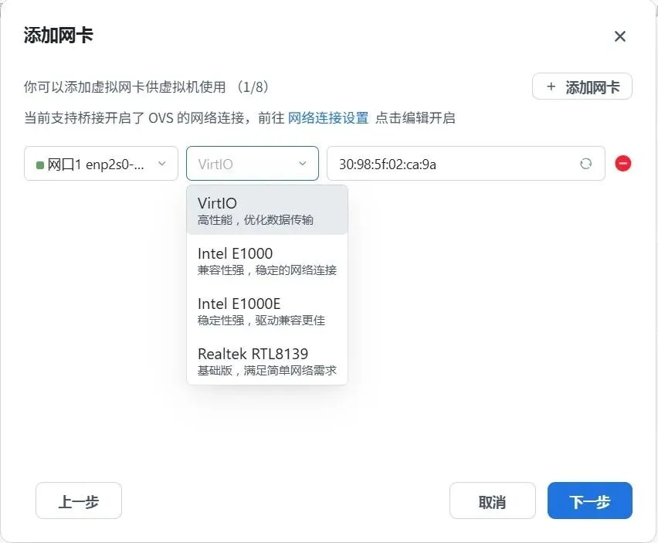Click the 添加网卡 dialog title
This screenshot has width=658, height=543.
click(58, 35)
